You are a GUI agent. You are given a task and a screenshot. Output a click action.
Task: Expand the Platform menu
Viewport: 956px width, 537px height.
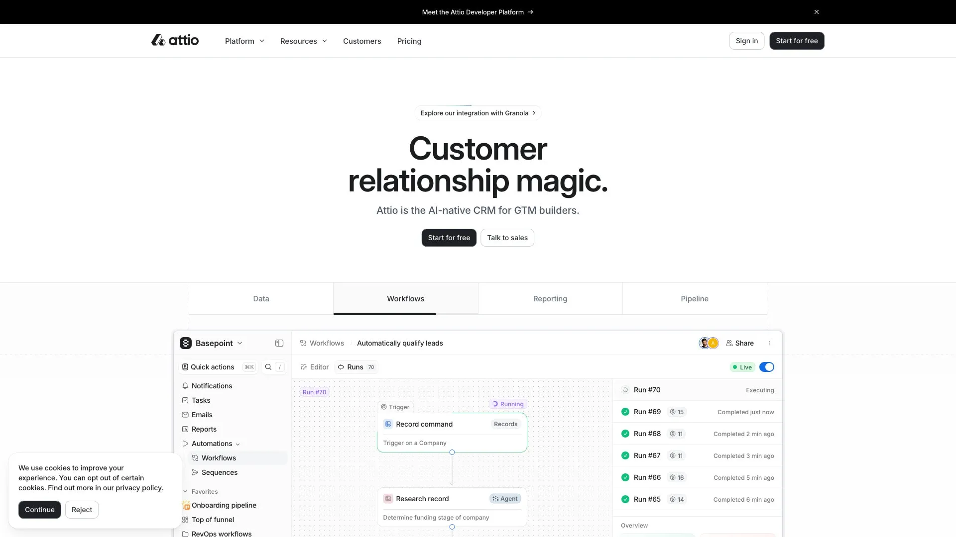244,41
